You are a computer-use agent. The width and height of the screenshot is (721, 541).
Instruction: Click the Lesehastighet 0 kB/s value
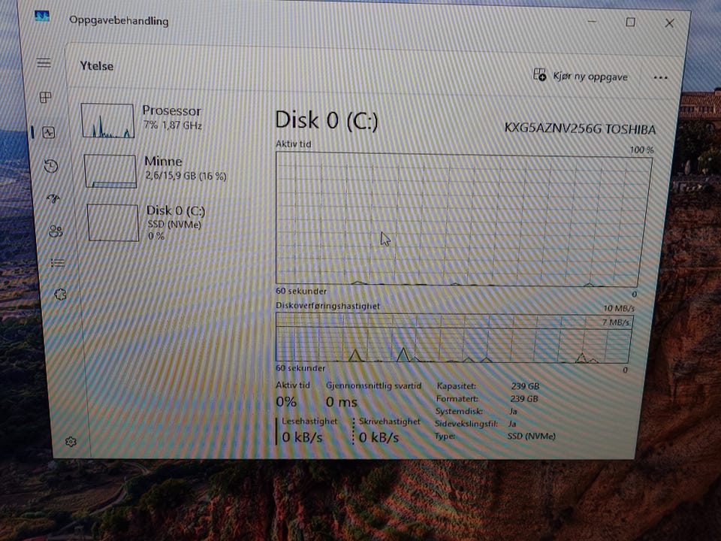click(302, 437)
